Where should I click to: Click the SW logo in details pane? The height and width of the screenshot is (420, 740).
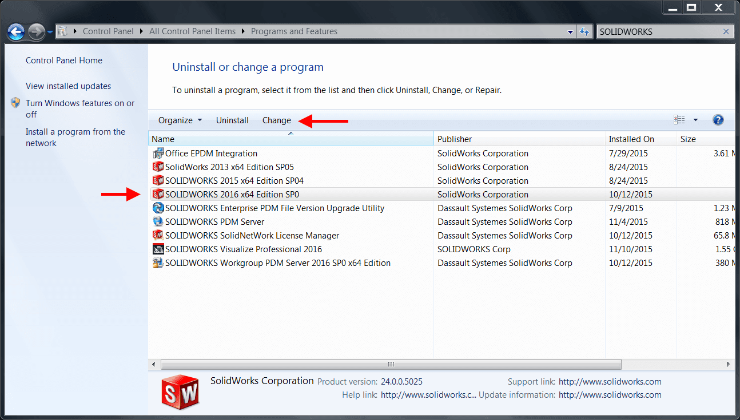click(180, 391)
